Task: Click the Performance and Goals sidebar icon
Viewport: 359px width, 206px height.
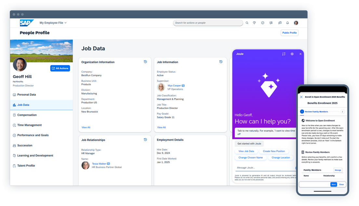Action: pyautogui.click(x=14, y=135)
